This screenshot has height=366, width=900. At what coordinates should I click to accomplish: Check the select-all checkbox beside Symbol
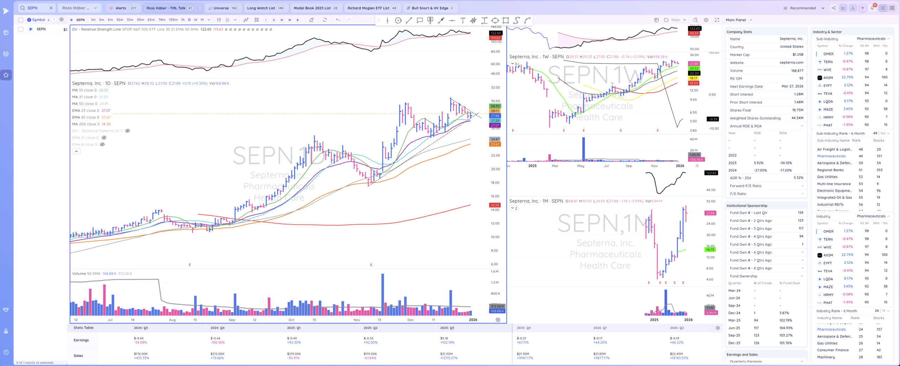click(x=21, y=20)
